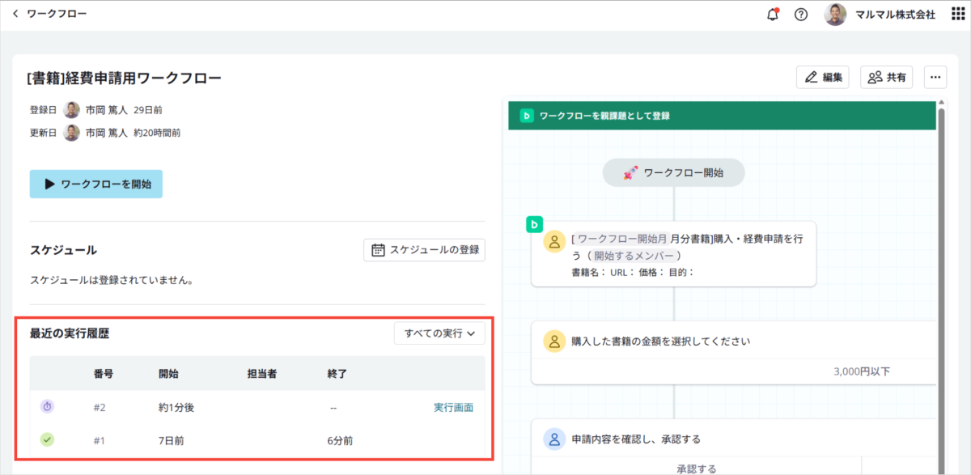Screen dimensions: 971x475
Task: Click the 編集 edit button
Action: [x=823, y=78]
